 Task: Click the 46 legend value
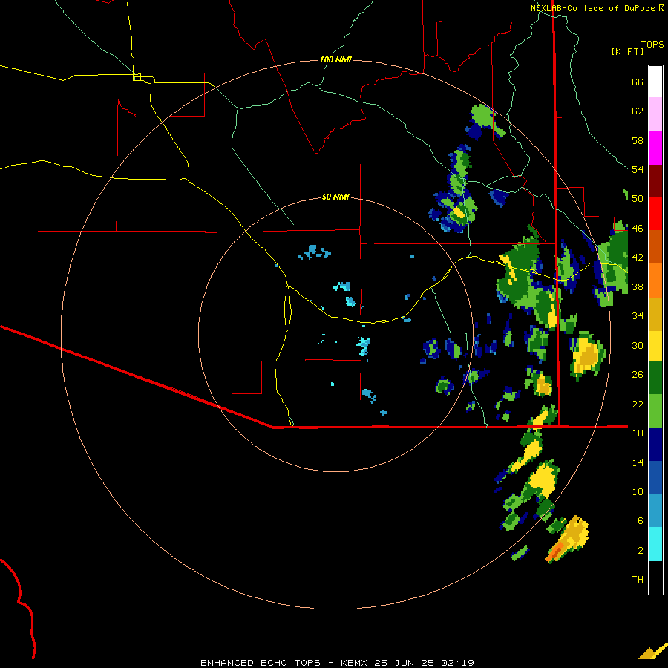coord(638,229)
